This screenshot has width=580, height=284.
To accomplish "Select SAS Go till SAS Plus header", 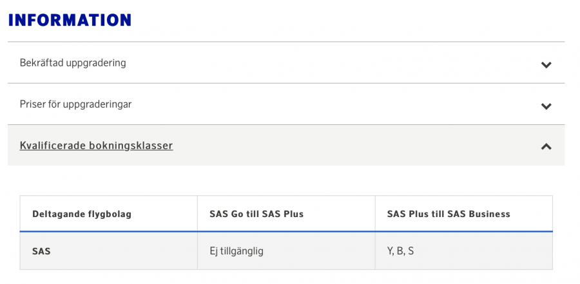I will point(256,214).
